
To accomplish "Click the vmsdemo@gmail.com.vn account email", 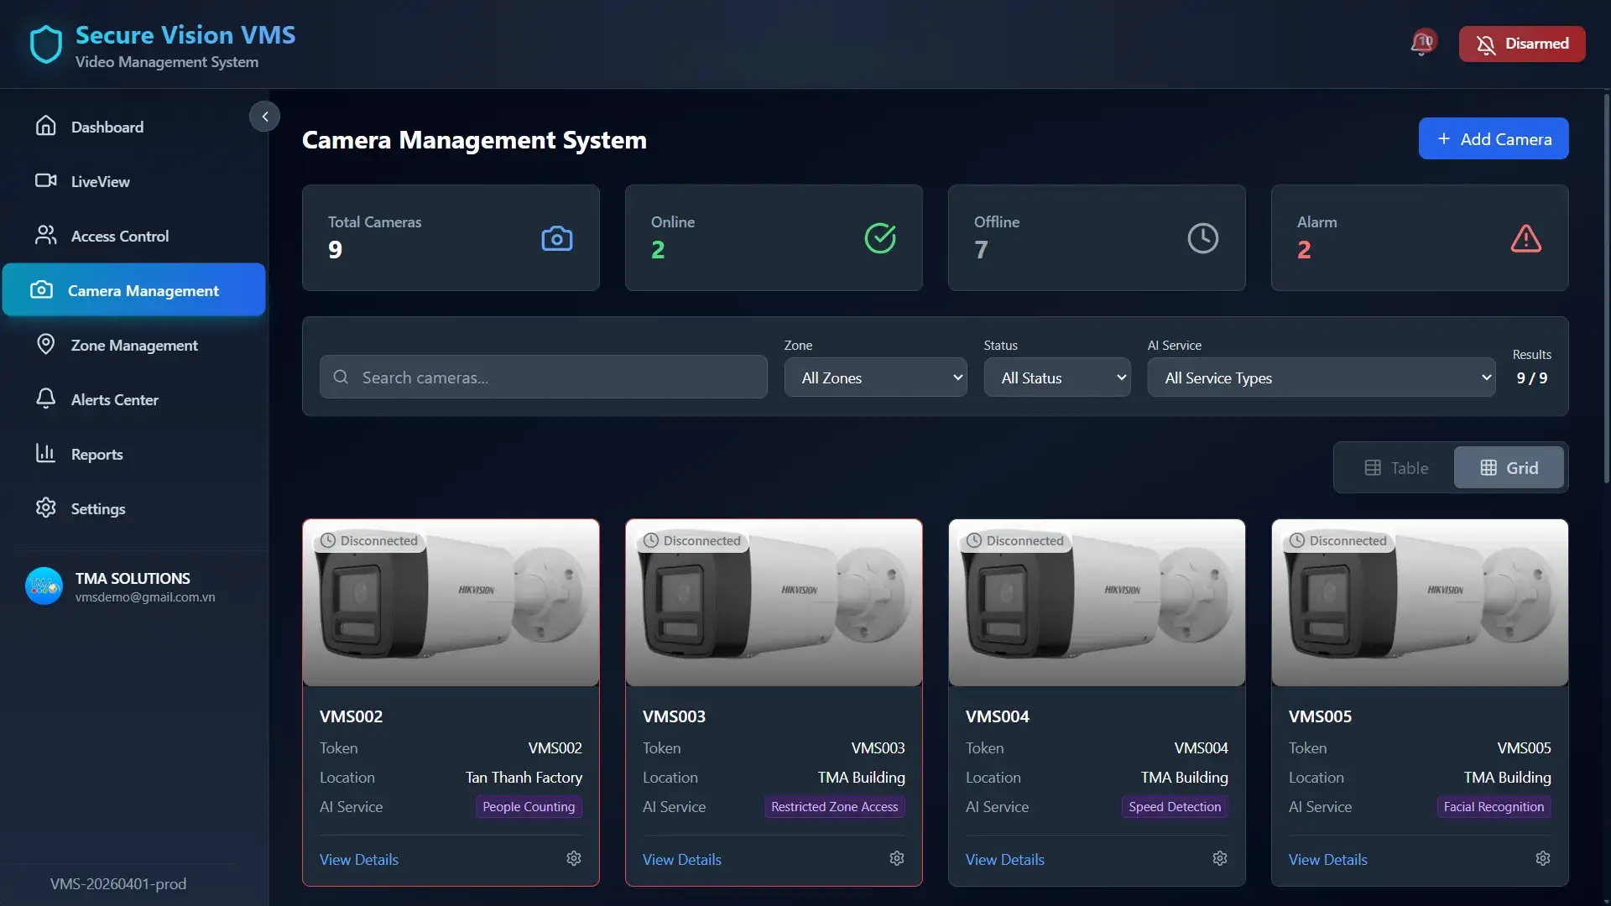I will click(145, 597).
